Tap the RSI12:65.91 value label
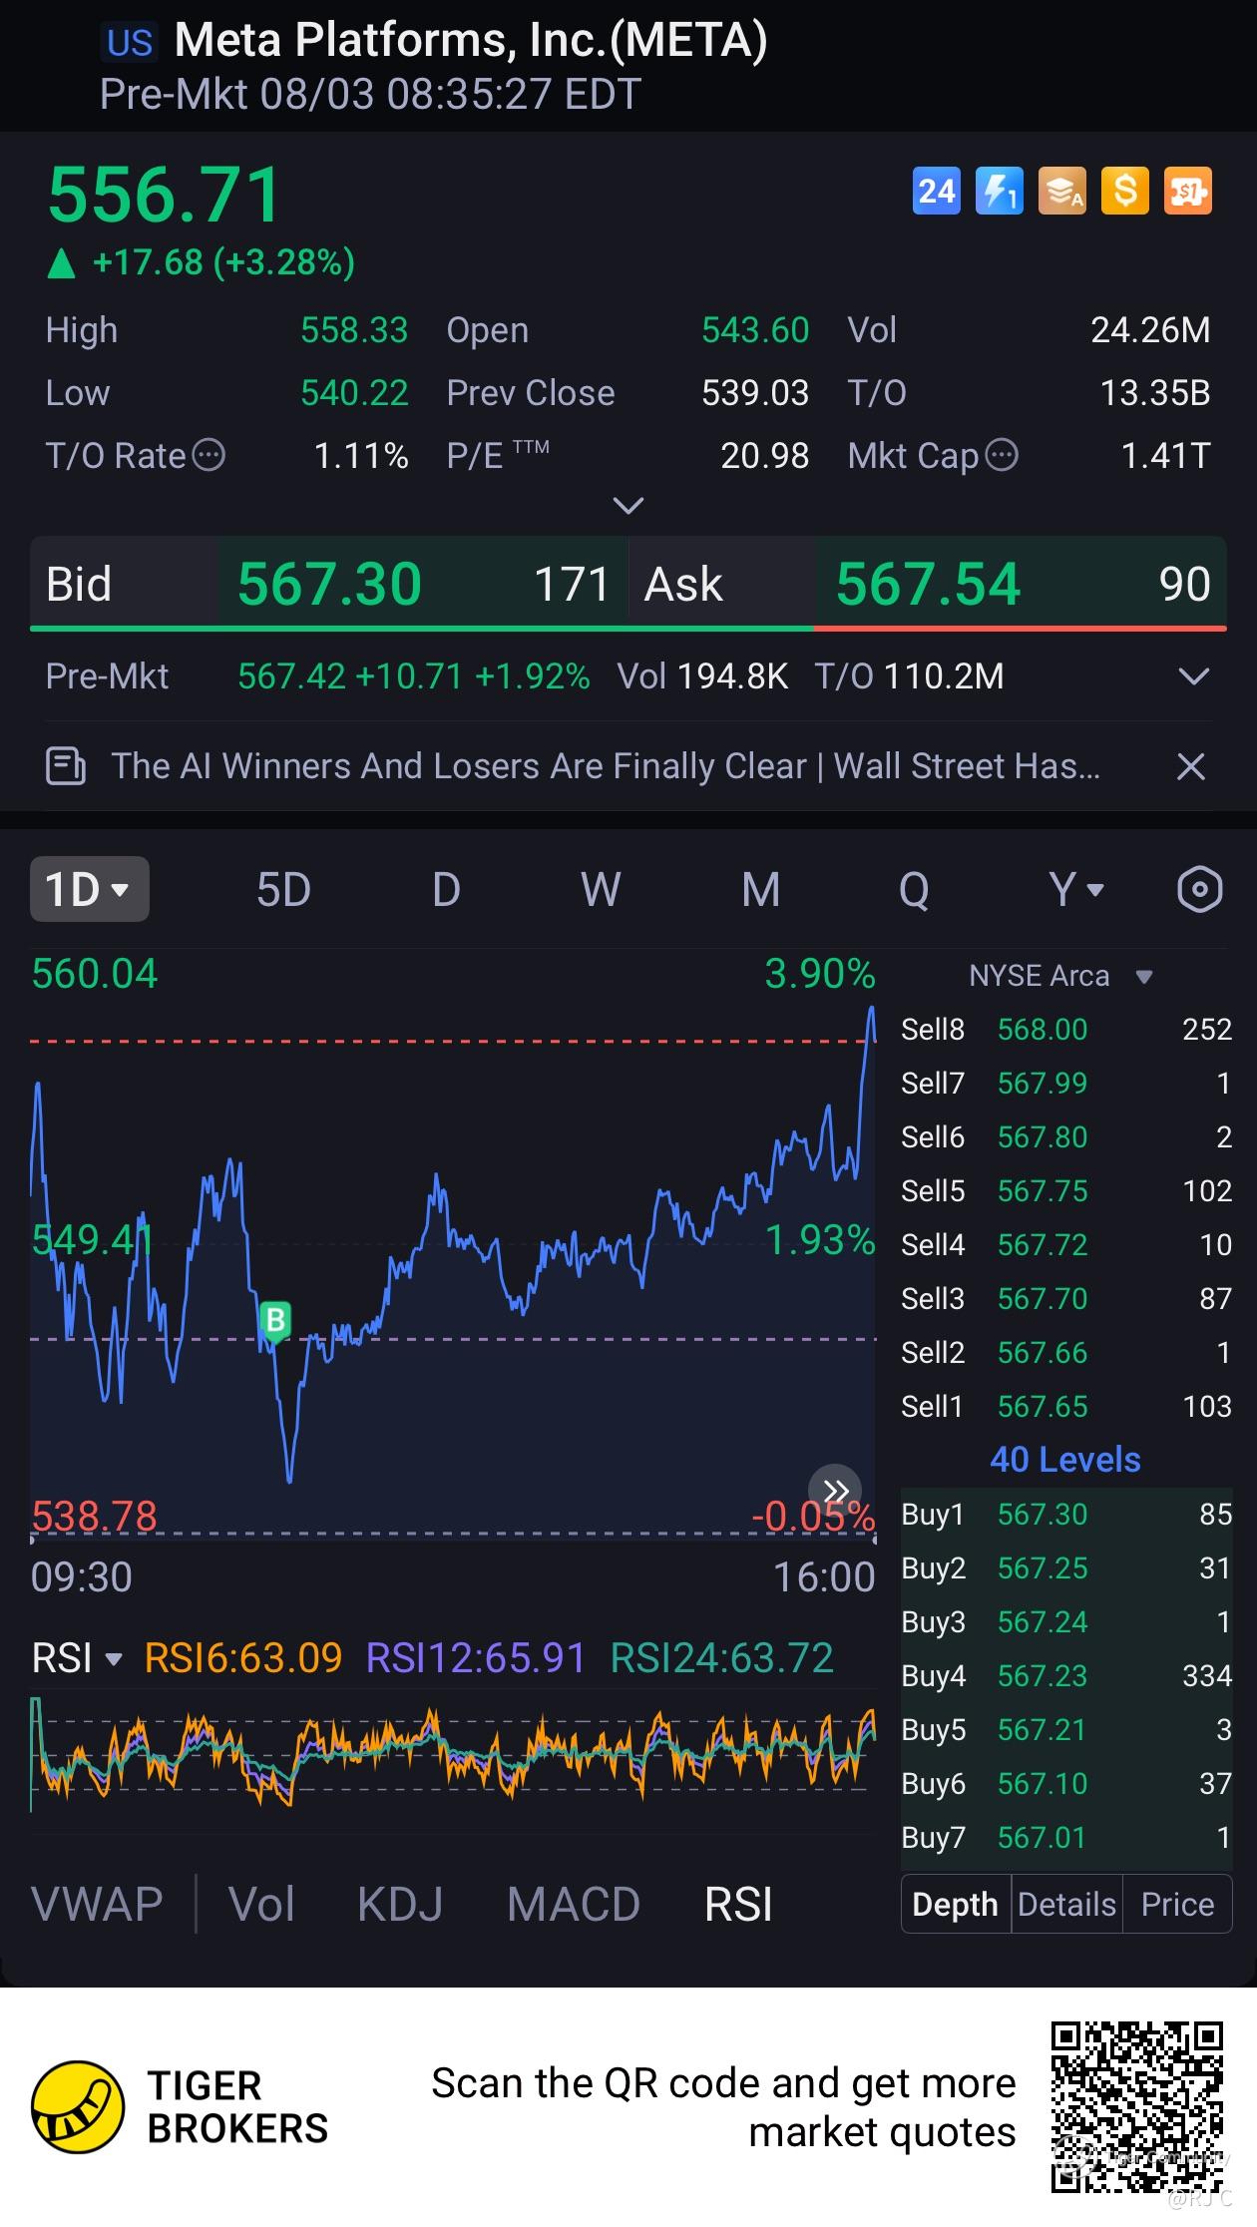1257x2227 pixels. point(475,1658)
